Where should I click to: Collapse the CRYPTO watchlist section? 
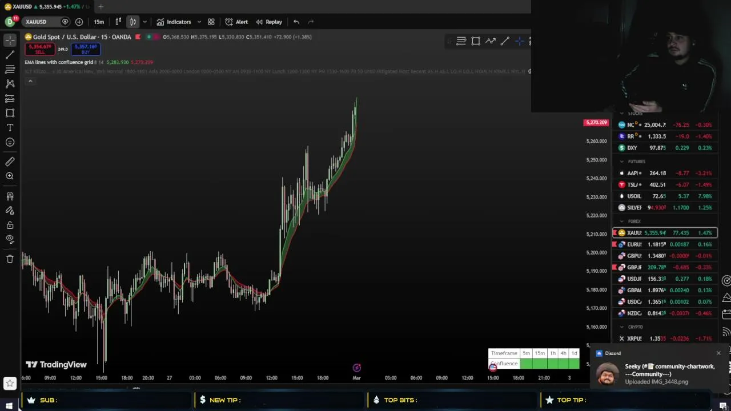[x=622, y=327]
